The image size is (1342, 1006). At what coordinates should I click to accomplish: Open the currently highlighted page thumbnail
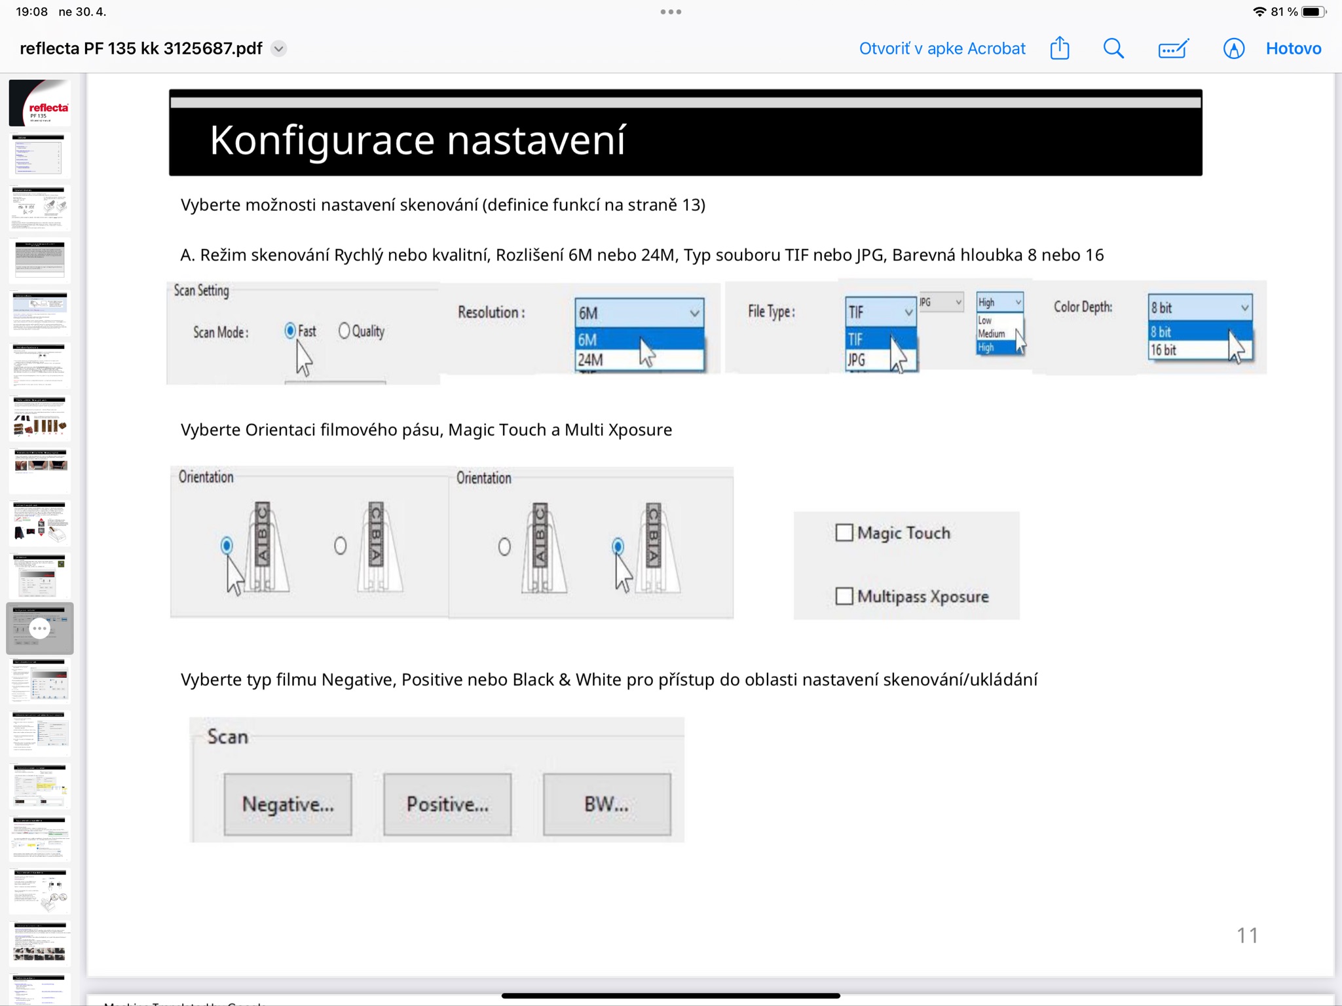[x=39, y=629]
